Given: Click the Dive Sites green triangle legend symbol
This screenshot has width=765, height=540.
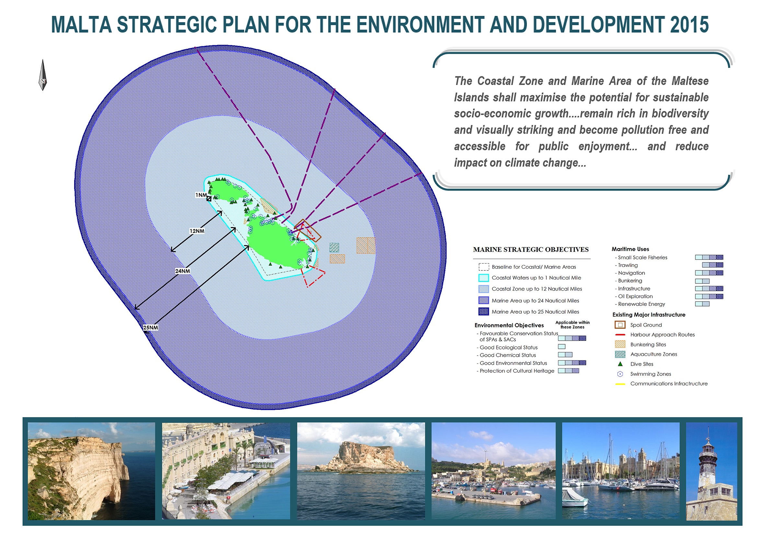Looking at the screenshot, I should coord(620,364).
